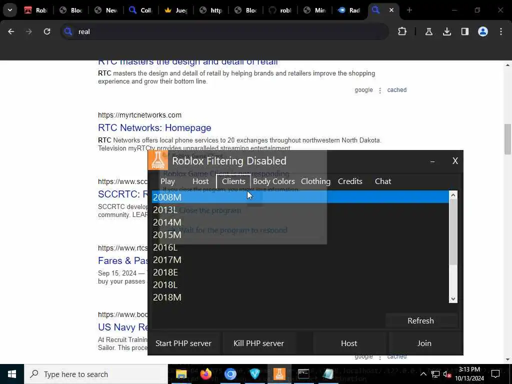Open the Chromium icon in the taskbar
The width and height of the screenshot is (512, 384).
click(230, 374)
